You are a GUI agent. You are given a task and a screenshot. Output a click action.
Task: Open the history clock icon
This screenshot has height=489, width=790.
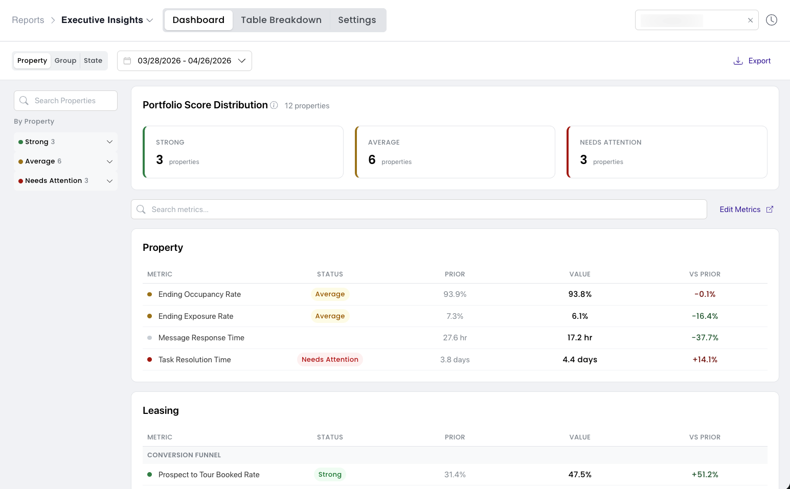(772, 20)
